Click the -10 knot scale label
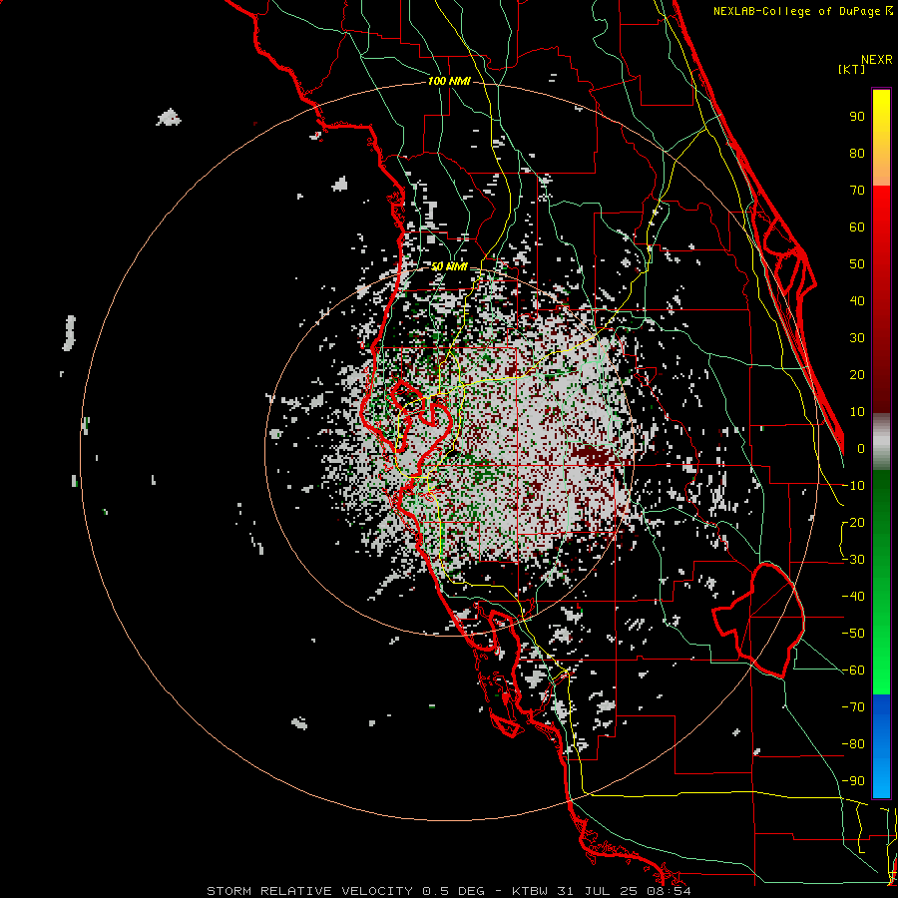Image resolution: width=898 pixels, height=898 pixels. point(853,486)
